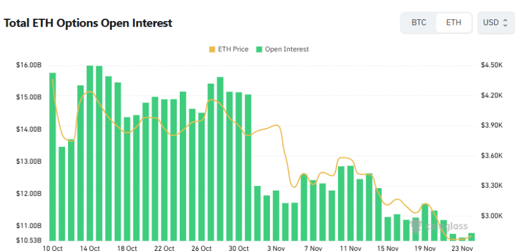Click the $10.53B left axis label
The height and width of the screenshot is (252, 517).
(x=29, y=241)
